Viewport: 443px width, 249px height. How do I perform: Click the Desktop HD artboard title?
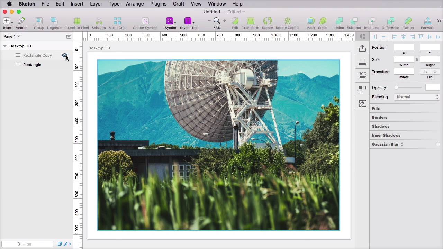pyautogui.click(x=99, y=48)
